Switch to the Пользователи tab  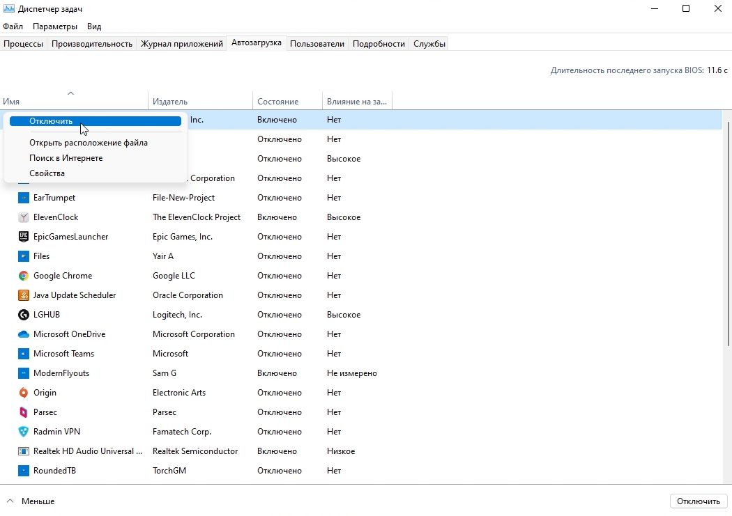317,44
